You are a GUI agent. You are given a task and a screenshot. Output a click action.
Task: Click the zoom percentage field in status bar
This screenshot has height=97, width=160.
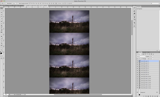click(6, 94)
